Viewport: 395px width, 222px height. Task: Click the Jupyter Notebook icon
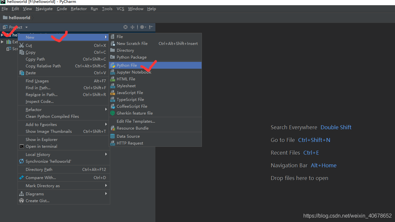(112, 72)
